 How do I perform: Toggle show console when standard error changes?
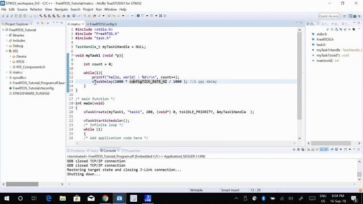326,150
